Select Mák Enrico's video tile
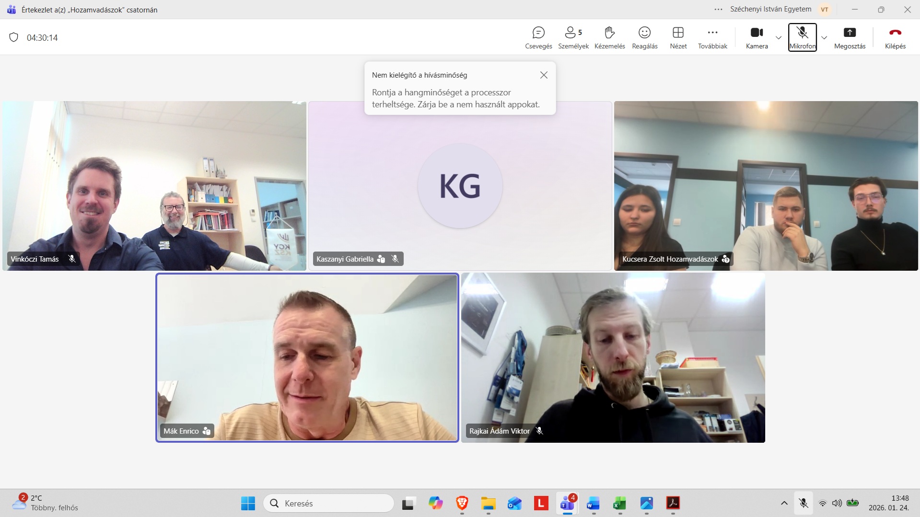The width and height of the screenshot is (920, 517). 307,357
